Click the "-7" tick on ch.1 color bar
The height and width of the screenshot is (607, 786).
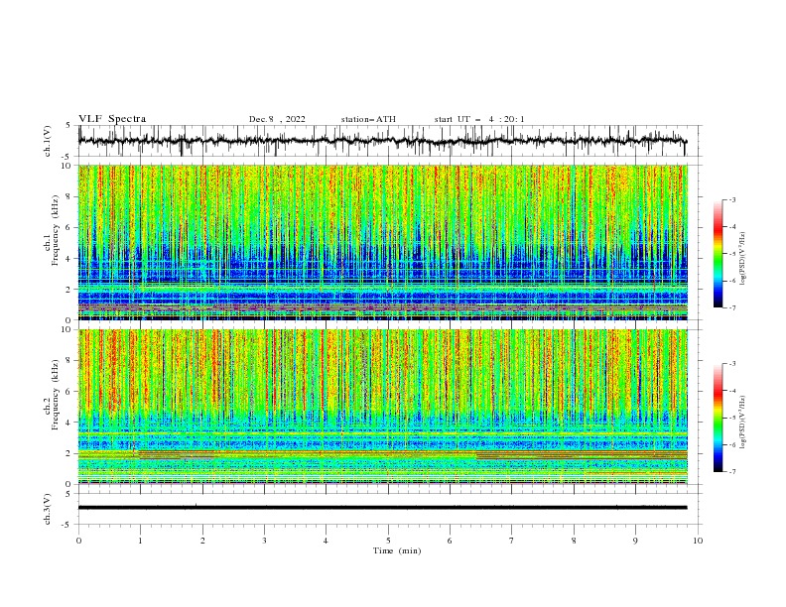pos(731,307)
